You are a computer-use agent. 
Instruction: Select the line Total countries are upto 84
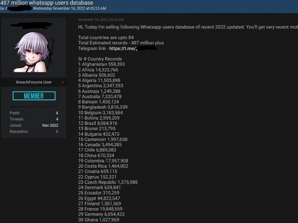tap(106, 38)
